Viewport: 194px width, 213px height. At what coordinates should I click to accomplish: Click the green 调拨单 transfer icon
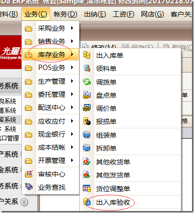[x=87, y=82]
